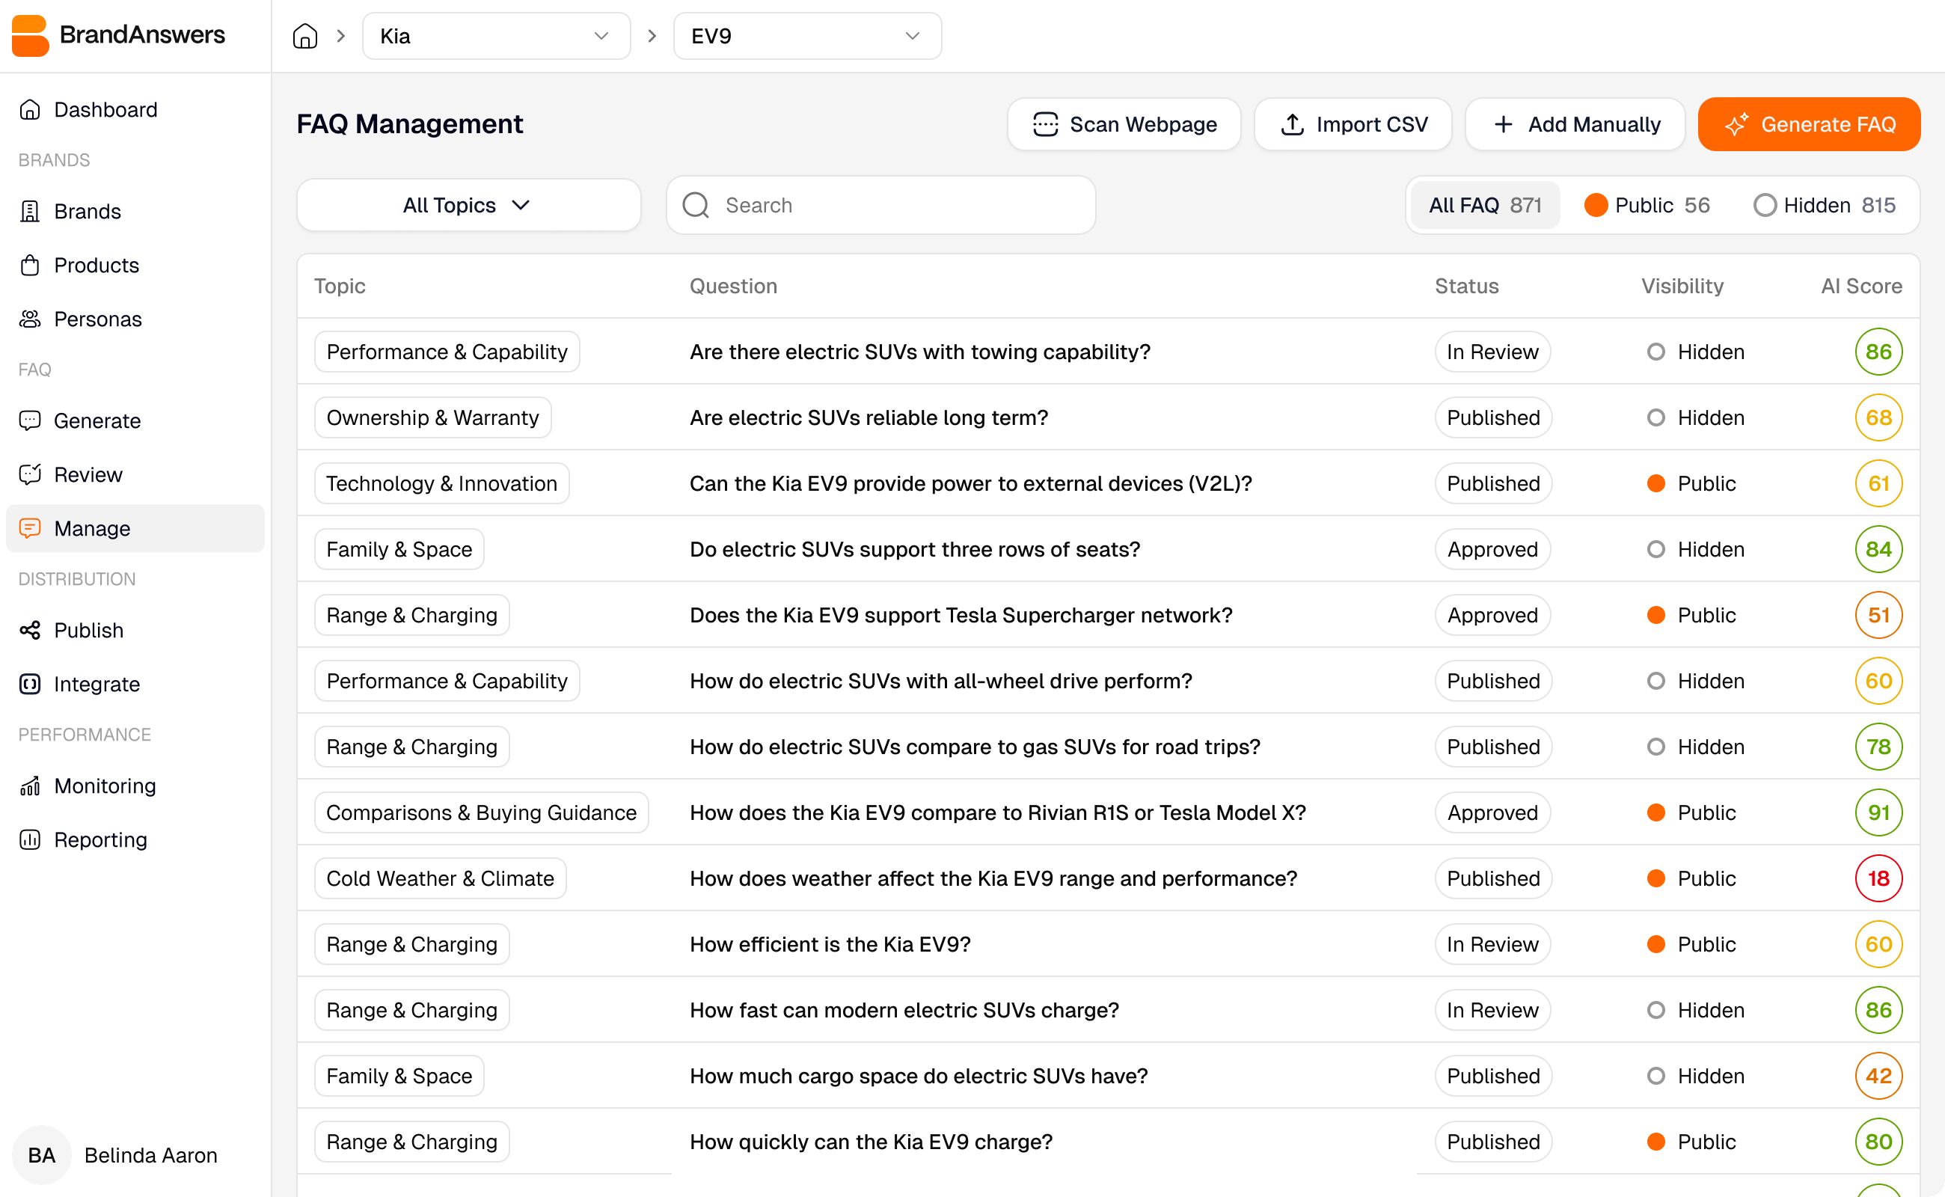The width and height of the screenshot is (1945, 1197).
Task: Switch to the Public 56 tab
Action: click(x=1647, y=205)
